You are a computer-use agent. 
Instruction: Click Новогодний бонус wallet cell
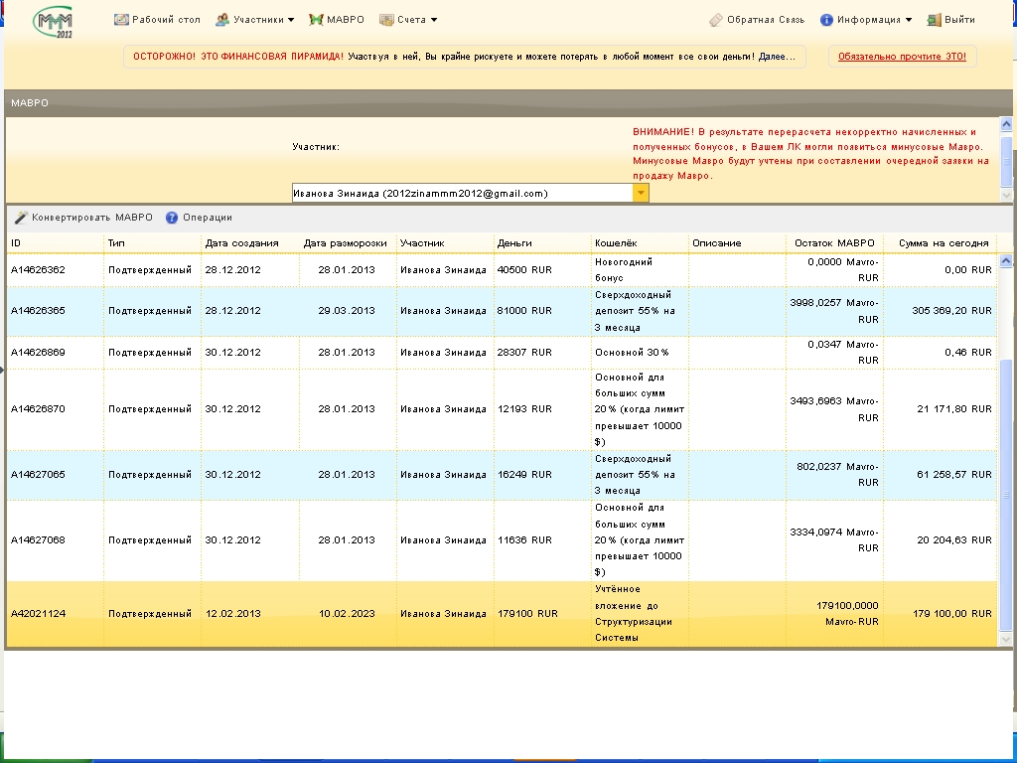pos(624,270)
